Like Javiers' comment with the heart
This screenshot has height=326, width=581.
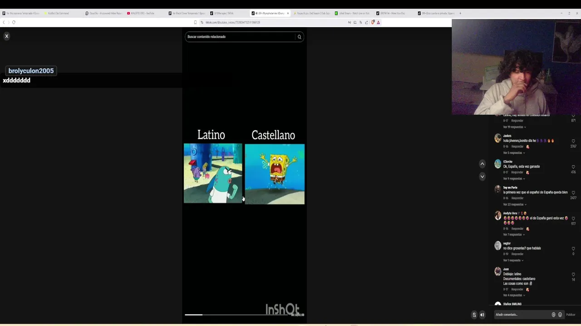(x=573, y=141)
